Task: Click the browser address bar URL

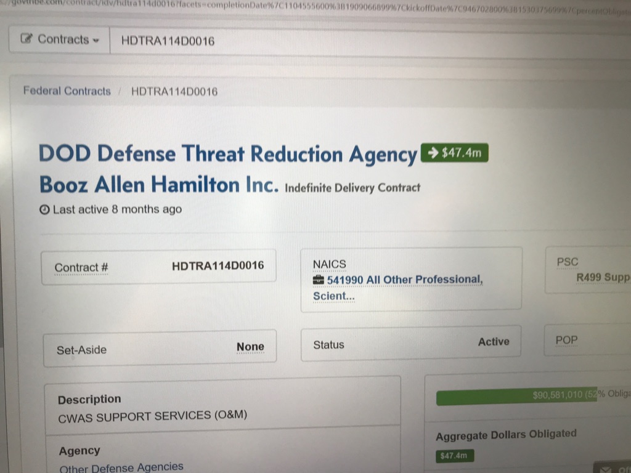Action: coord(308,5)
